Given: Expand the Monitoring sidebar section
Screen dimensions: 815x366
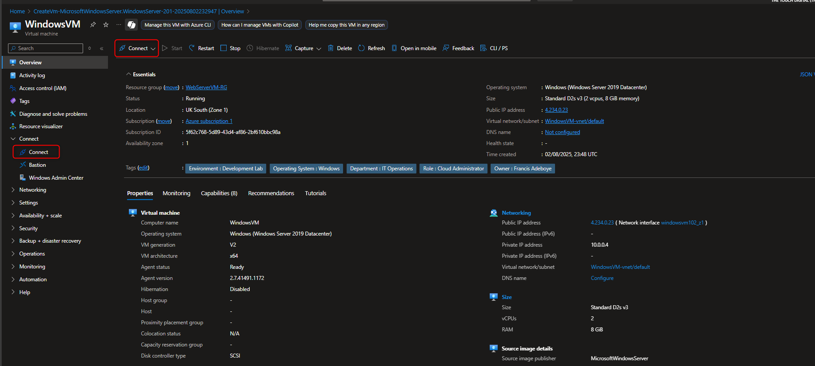Looking at the screenshot, I should coord(32,267).
